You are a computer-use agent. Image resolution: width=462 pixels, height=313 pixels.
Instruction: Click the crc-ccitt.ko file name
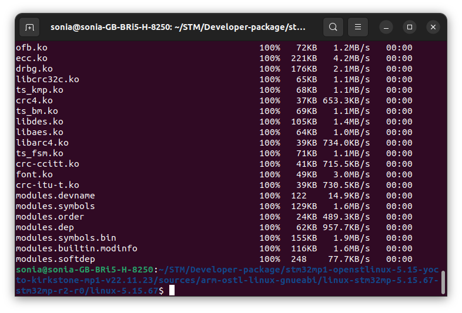click(x=48, y=164)
